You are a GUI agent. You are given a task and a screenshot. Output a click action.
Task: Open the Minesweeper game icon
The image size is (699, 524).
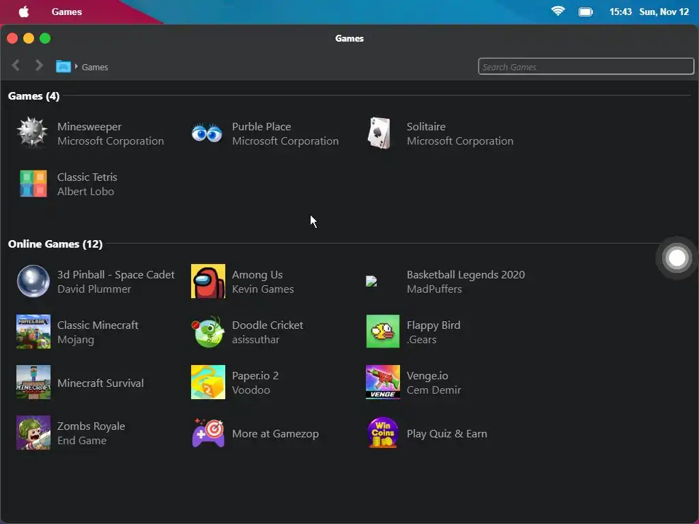[32, 132]
